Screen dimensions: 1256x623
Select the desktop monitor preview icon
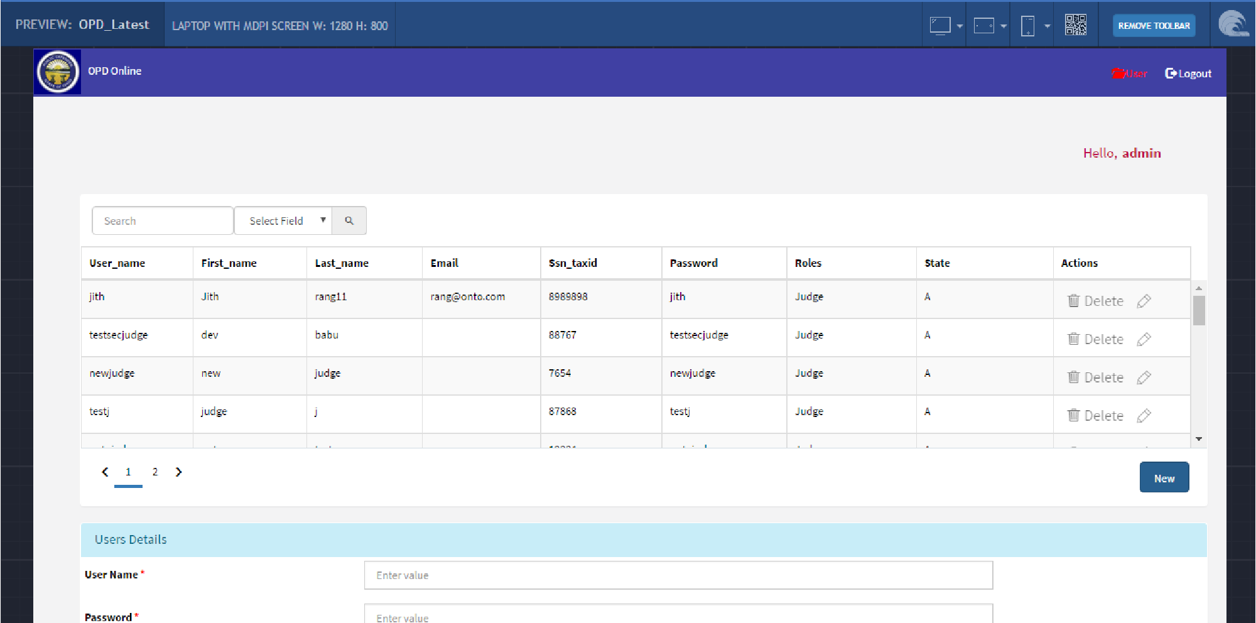[939, 25]
